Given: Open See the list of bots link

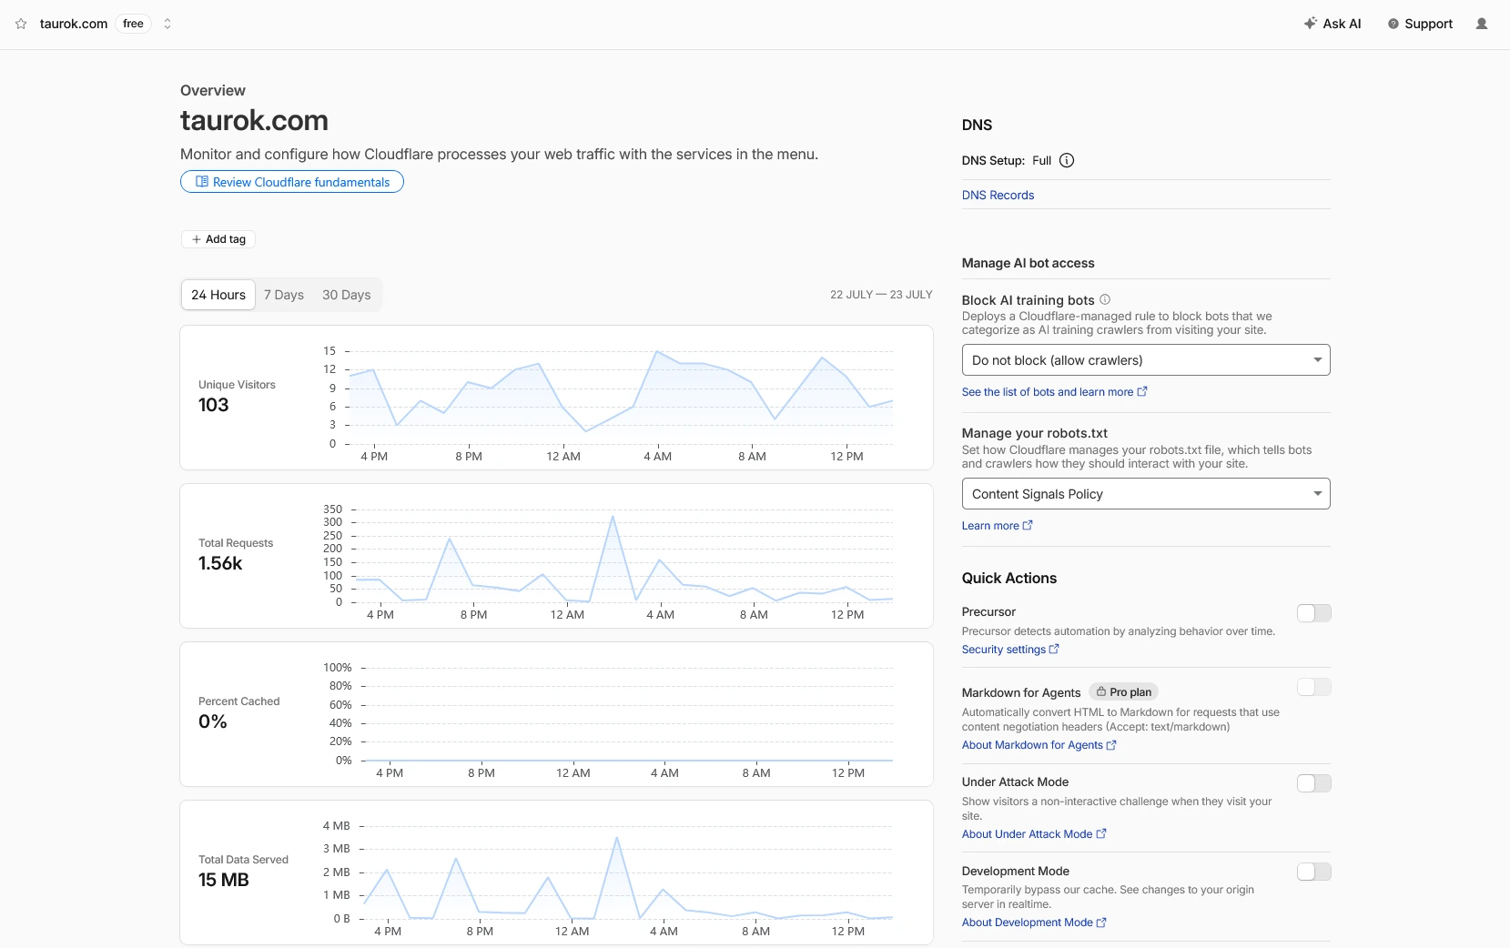Looking at the screenshot, I should (x=1055, y=392).
